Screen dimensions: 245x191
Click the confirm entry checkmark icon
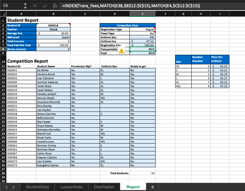coord(45,6)
